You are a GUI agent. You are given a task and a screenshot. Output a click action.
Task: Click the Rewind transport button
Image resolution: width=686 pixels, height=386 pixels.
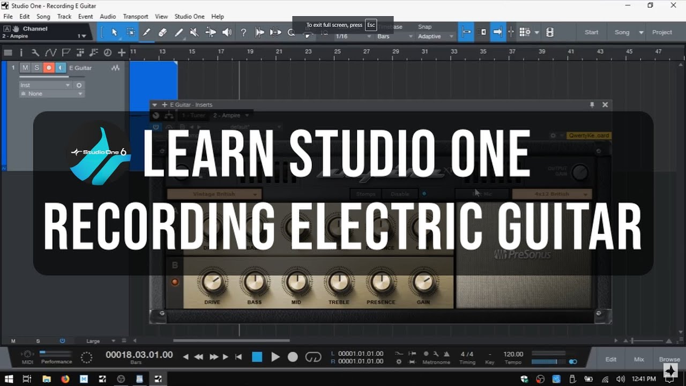pyautogui.click(x=198, y=357)
